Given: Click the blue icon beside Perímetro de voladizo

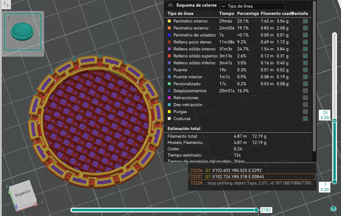Looking at the screenshot, I should [169, 35].
